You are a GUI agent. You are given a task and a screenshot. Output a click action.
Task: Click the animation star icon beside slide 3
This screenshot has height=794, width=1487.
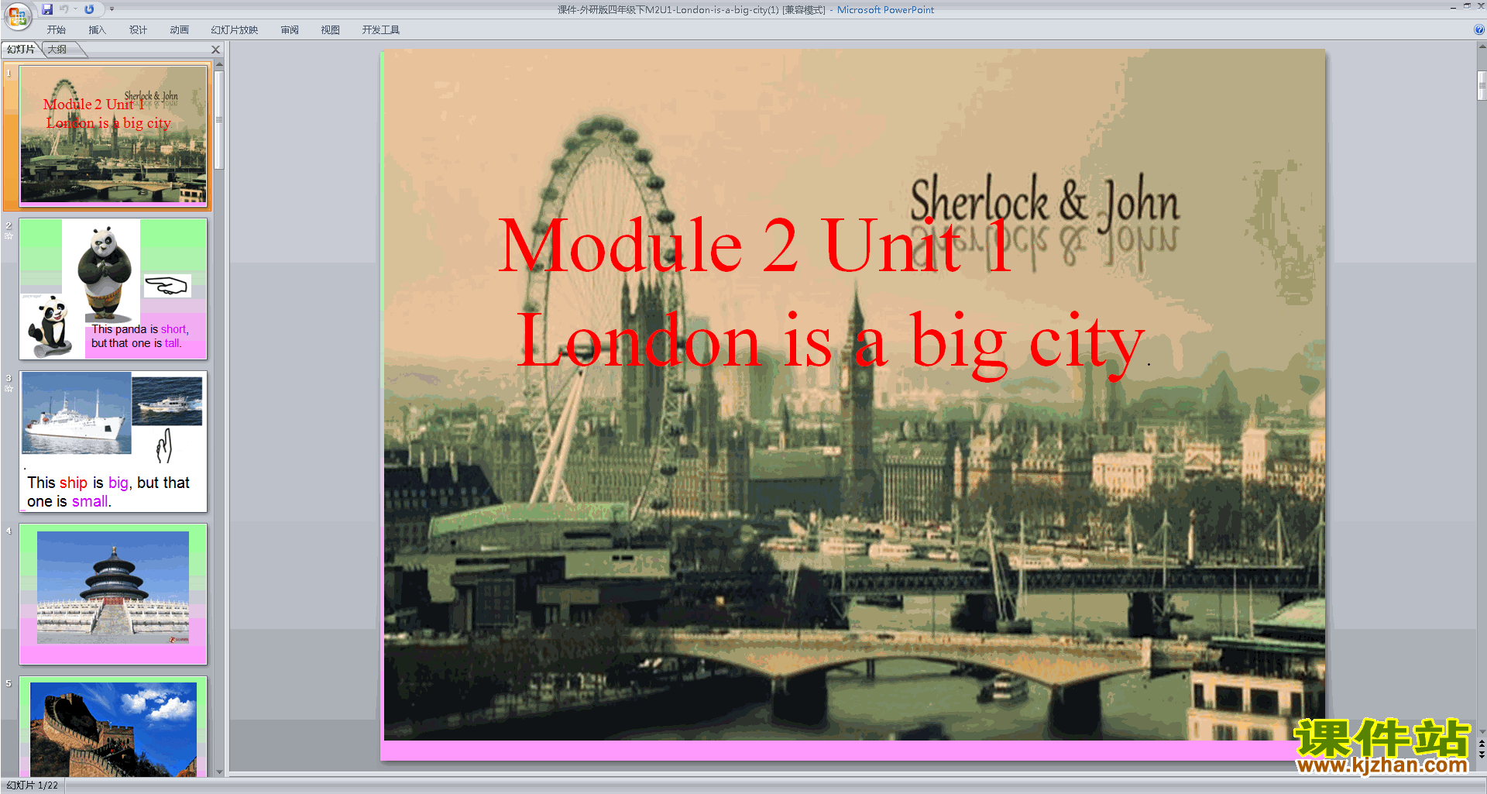click(x=9, y=389)
